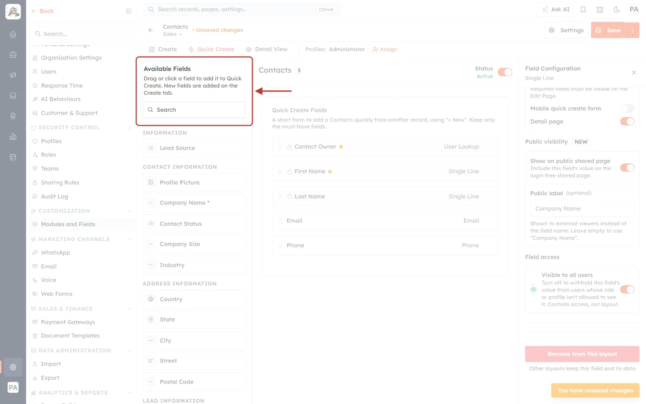Collapse the sidebar using the panel icon
This screenshot has height=404, width=646.
[x=129, y=11]
